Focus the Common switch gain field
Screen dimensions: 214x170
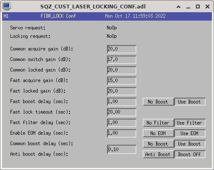(122, 60)
